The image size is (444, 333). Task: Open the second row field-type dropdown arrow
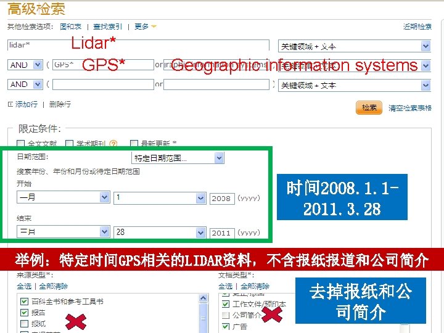pyautogui.click(x=425, y=66)
